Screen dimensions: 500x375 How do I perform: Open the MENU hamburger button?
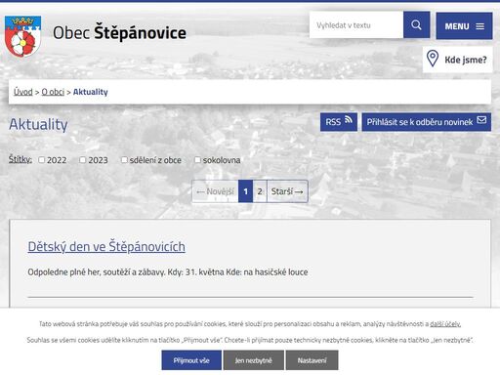pos(464,26)
